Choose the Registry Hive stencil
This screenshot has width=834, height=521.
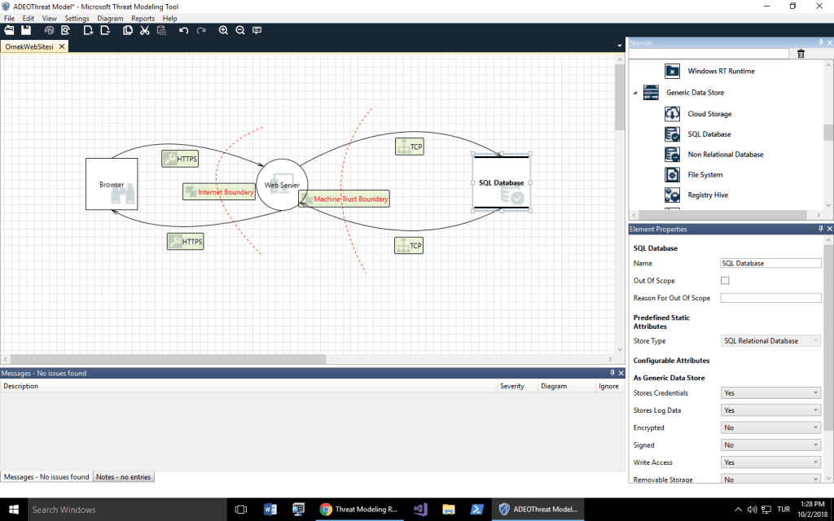coord(696,195)
